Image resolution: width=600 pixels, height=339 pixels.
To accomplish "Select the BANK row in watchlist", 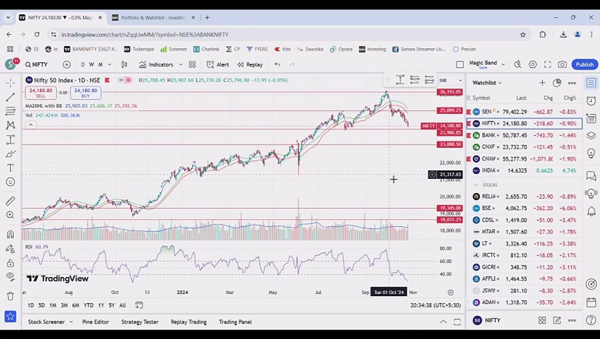I will coord(524,135).
